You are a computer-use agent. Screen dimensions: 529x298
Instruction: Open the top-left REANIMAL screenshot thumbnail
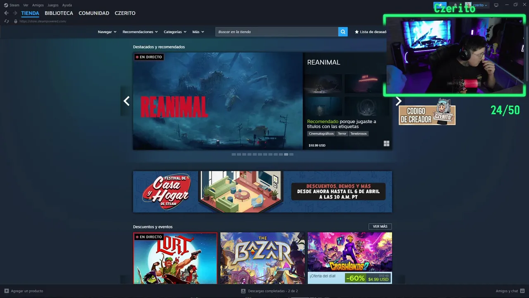click(x=323, y=84)
